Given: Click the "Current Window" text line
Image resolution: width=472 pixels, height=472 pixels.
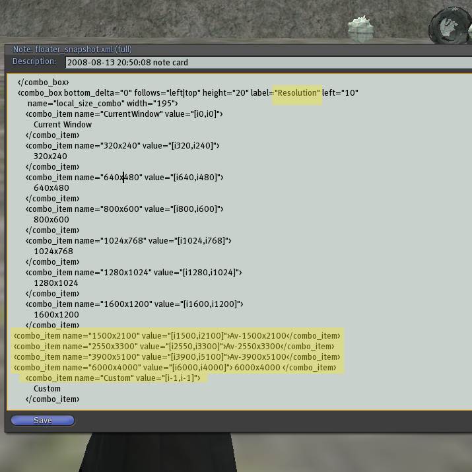Looking at the screenshot, I should [63, 125].
